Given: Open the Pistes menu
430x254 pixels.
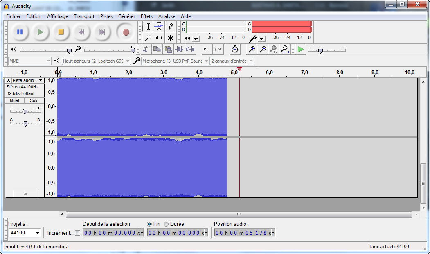Looking at the screenshot, I should coord(106,16).
